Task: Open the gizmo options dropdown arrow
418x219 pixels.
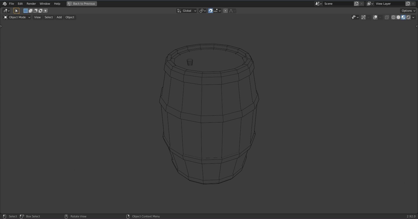Action: coord(368,17)
